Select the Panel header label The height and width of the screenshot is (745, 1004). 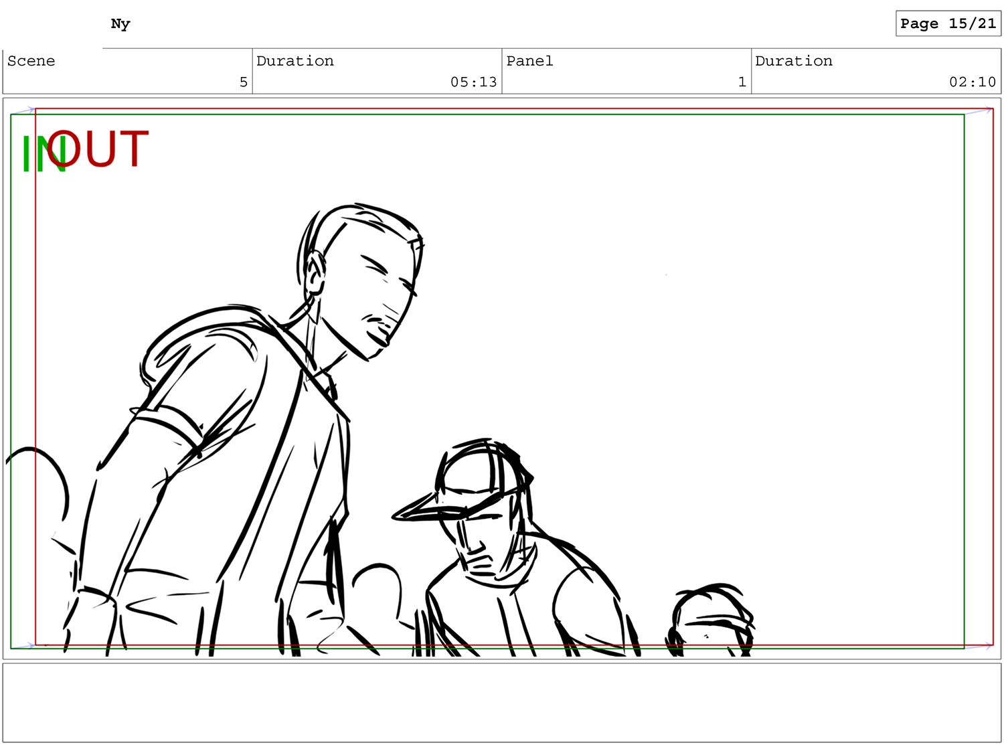pos(529,61)
